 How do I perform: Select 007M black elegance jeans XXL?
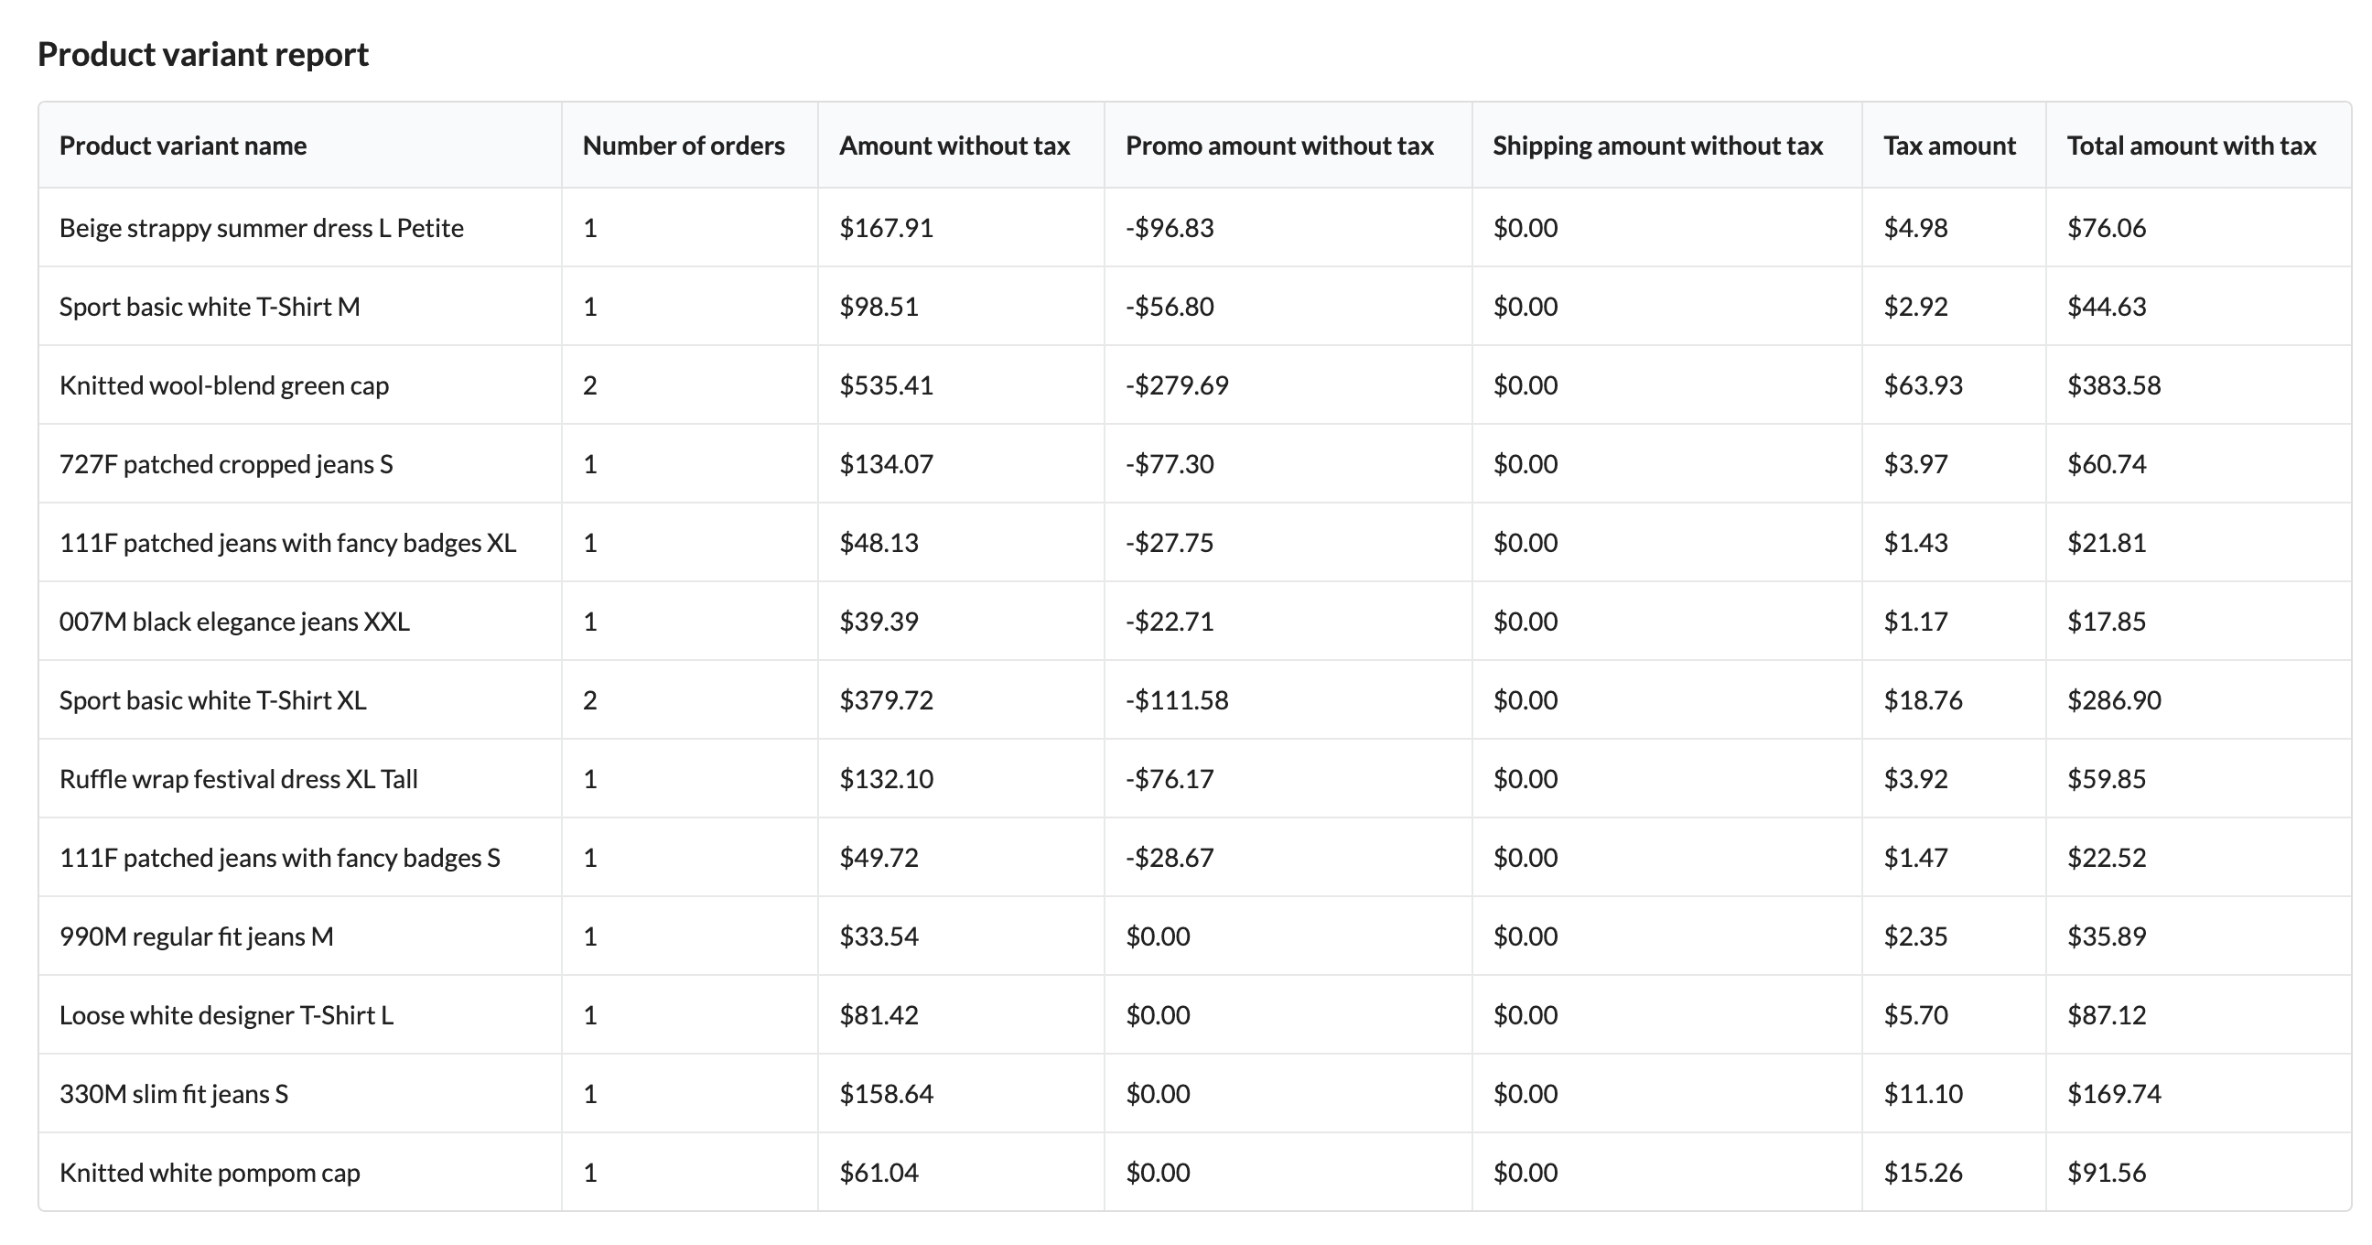point(234,622)
